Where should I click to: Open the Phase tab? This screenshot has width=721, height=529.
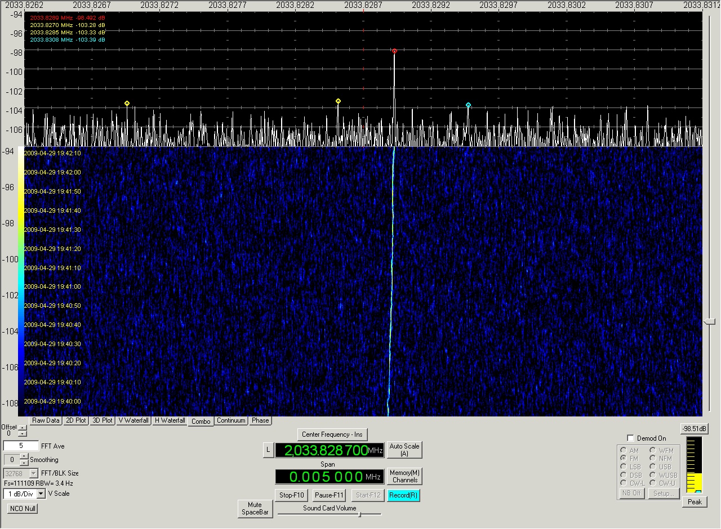[260, 420]
